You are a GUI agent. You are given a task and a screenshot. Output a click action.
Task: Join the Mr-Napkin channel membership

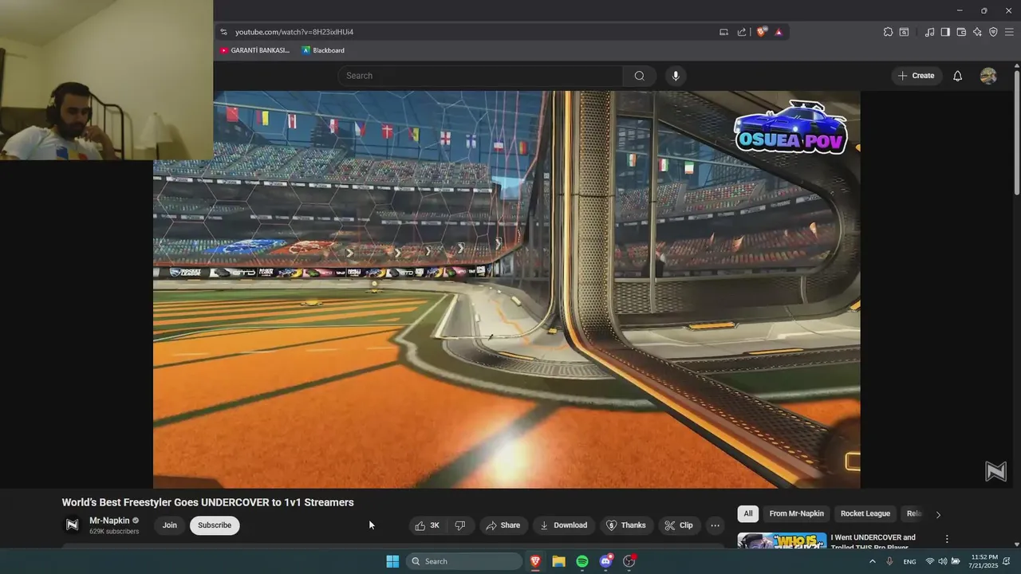point(170,525)
